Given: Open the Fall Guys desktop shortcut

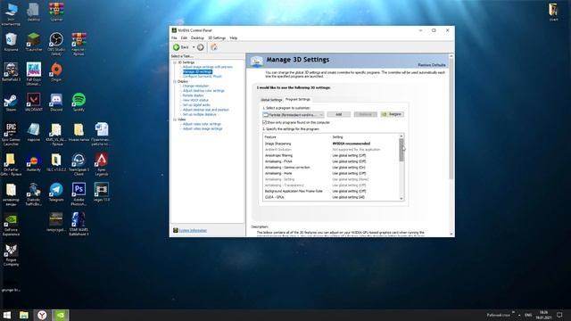Looking at the screenshot, I should [x=34, y=74].
